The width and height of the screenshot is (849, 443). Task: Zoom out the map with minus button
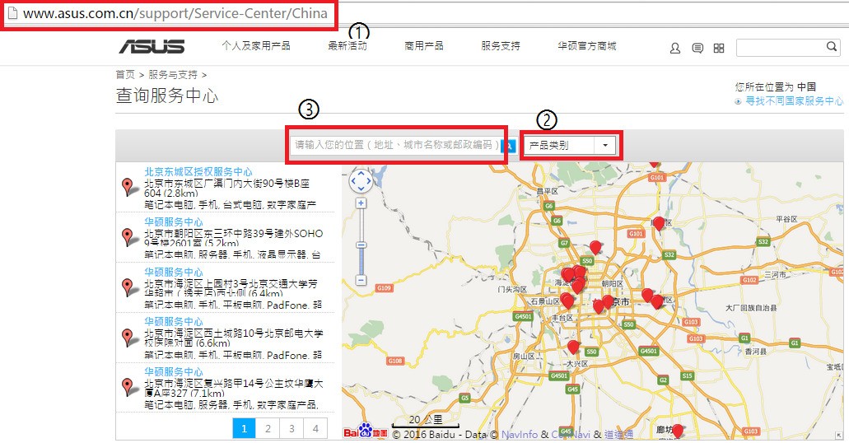tap(362, 280)
